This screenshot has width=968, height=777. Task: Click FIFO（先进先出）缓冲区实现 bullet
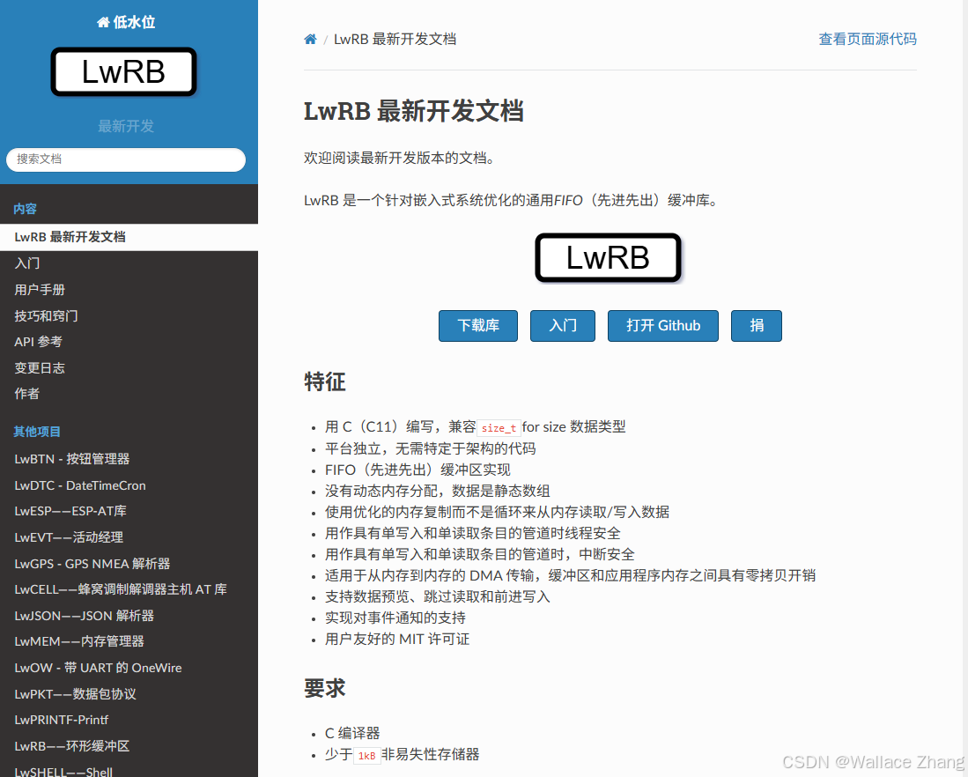(x=418, y=470)
